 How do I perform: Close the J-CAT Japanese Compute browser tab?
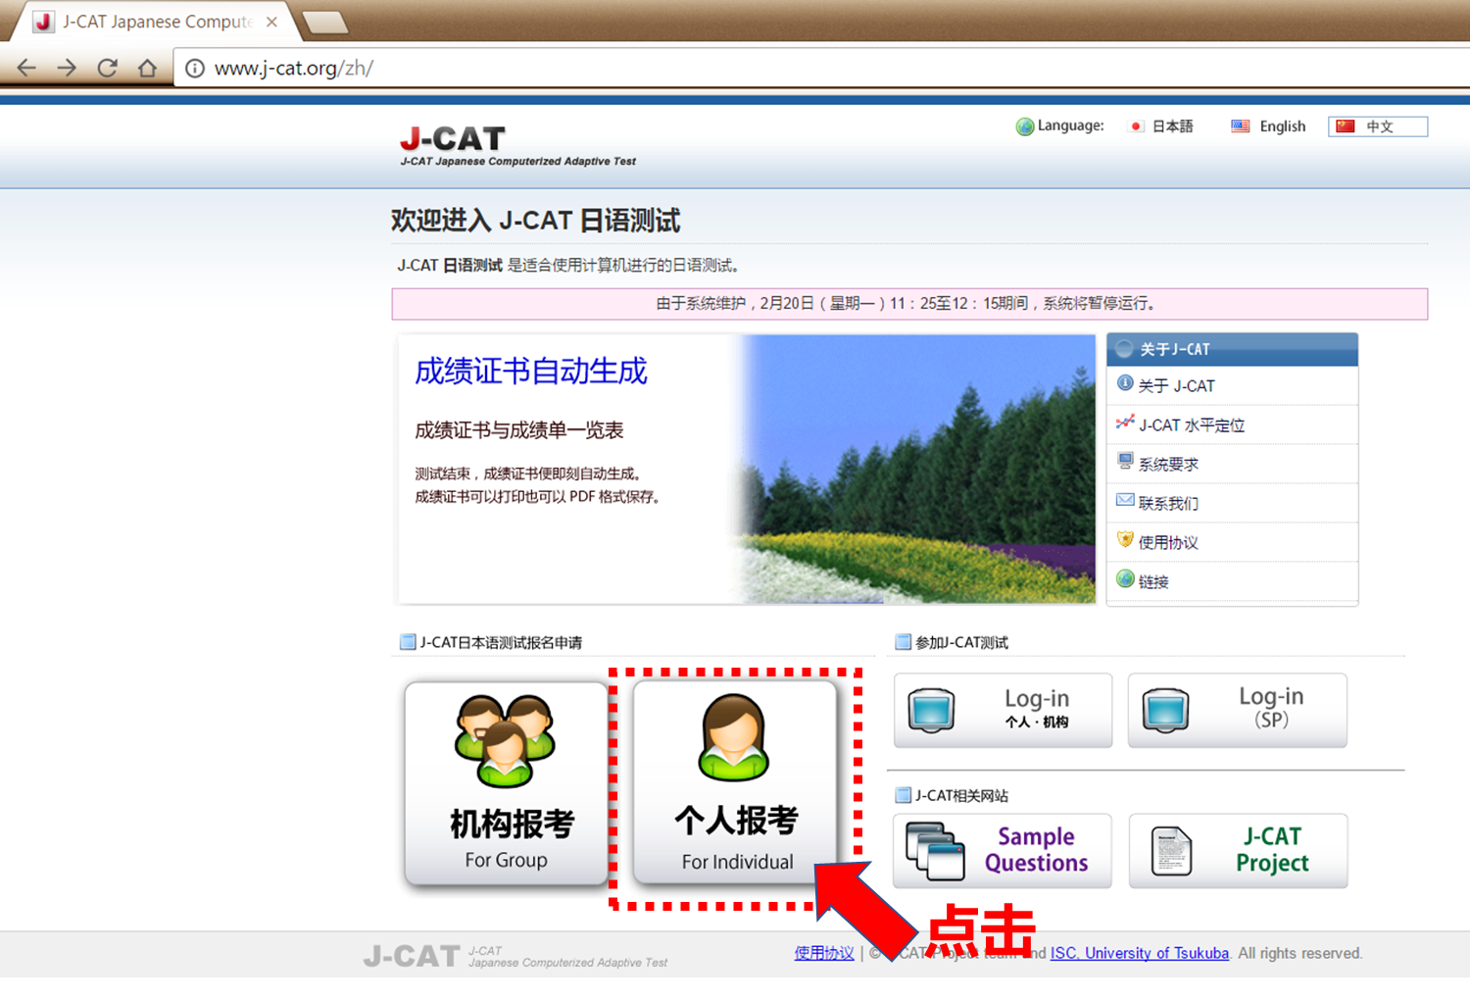click(x=272, y=22)
